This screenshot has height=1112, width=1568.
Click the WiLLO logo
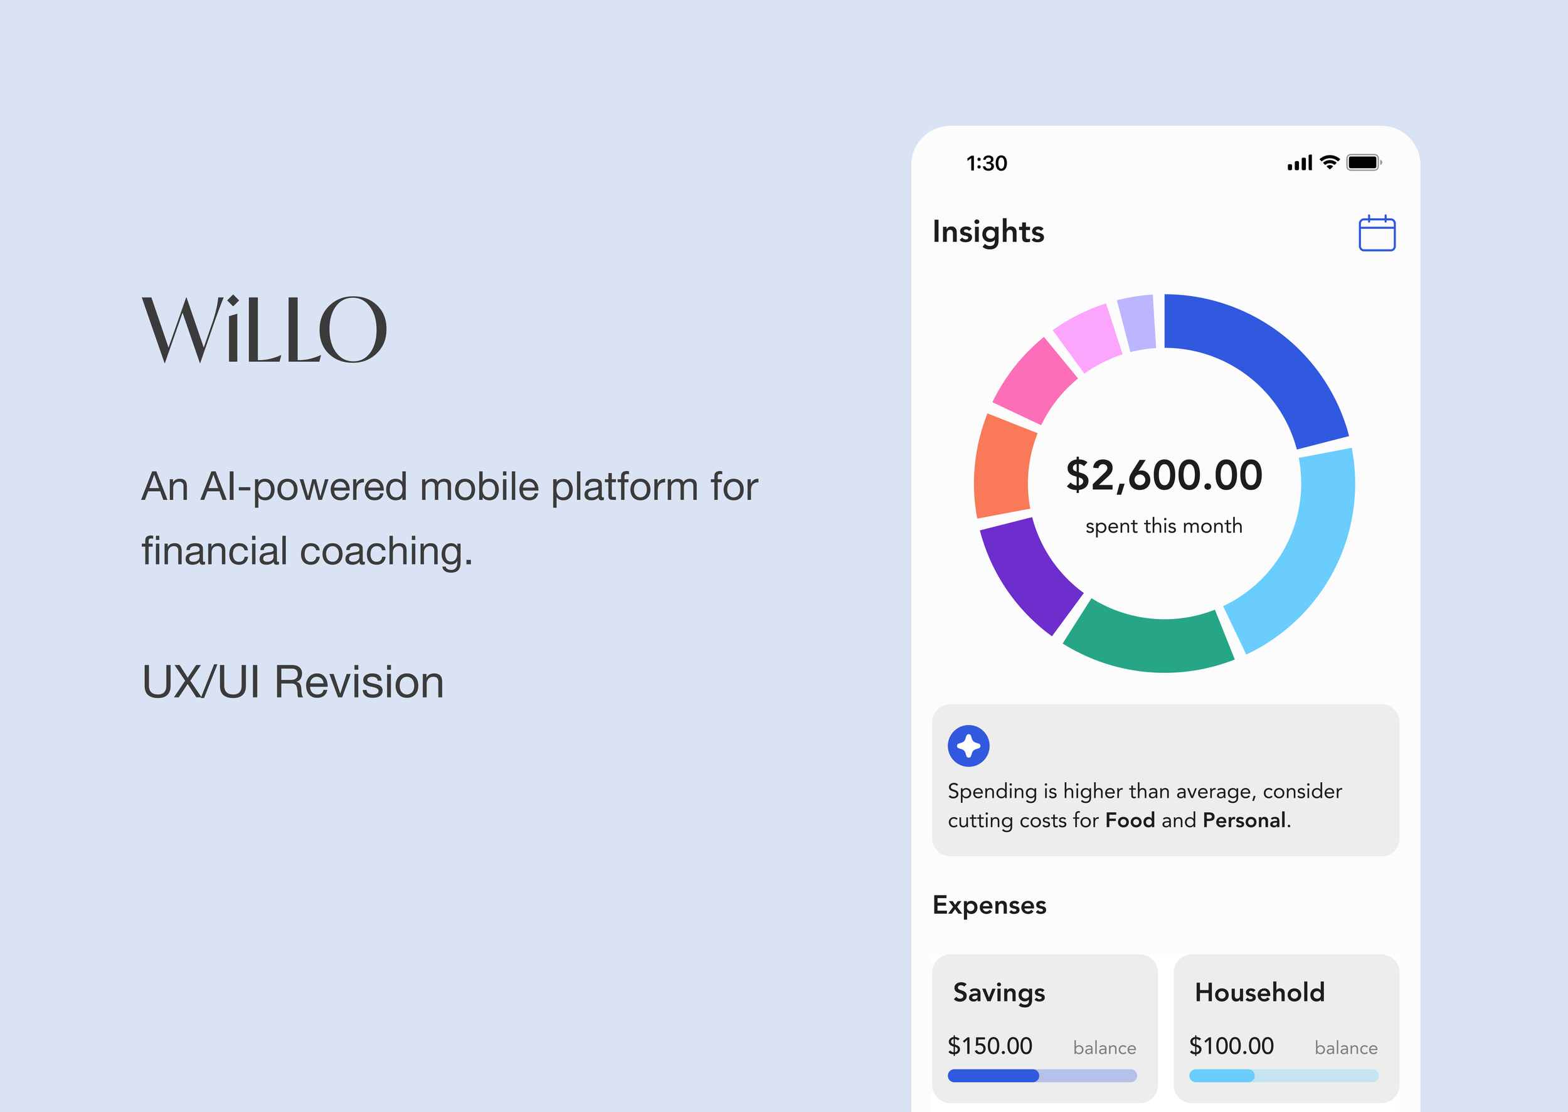tap(264, 329)
